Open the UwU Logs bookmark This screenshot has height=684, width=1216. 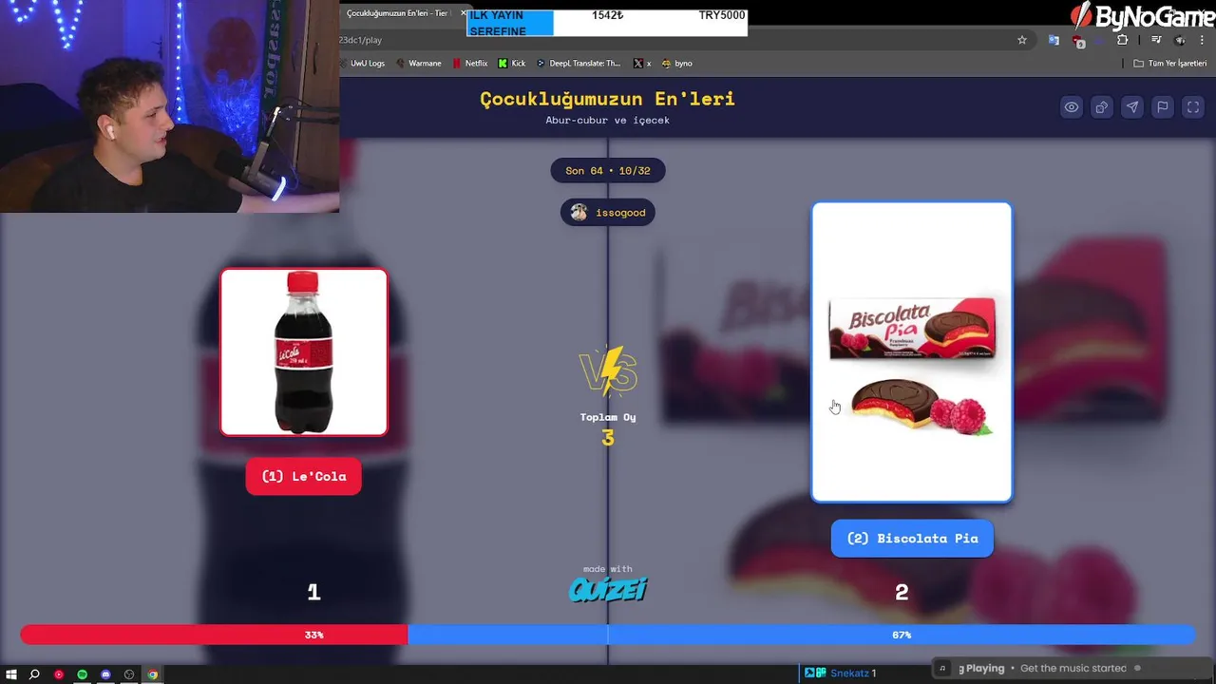[362, 64]
